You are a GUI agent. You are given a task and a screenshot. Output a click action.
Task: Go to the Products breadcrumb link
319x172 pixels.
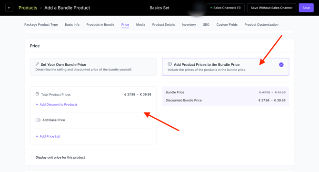point(28,8)
